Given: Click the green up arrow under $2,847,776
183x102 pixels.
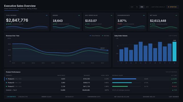Looking at the screenshot, I should coord(7,24).
